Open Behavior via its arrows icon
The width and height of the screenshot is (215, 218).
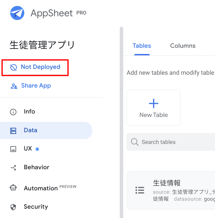click(13, 167)
